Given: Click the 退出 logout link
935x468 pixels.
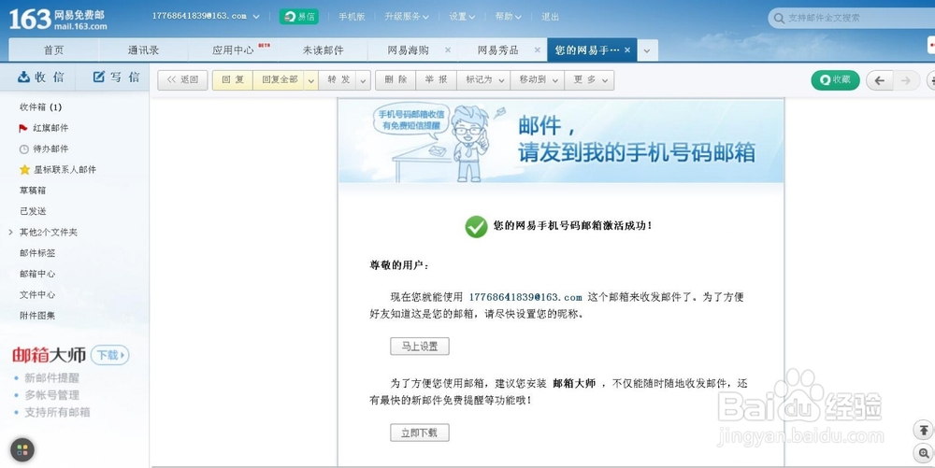Looking at the screenshot, I should 550,17.
